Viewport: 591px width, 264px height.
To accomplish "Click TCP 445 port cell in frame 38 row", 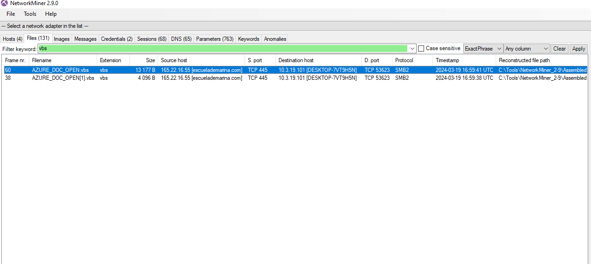I will 258,78.
